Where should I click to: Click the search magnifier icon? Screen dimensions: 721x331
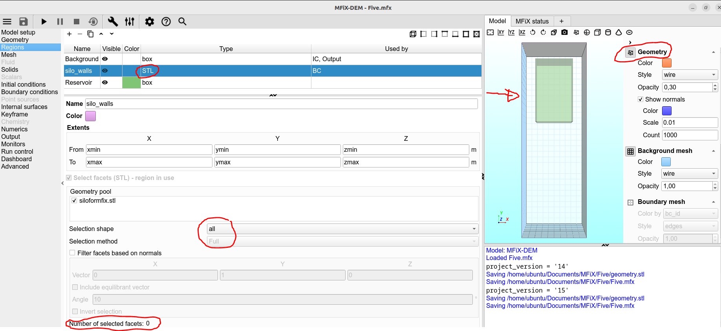point(182,22)
